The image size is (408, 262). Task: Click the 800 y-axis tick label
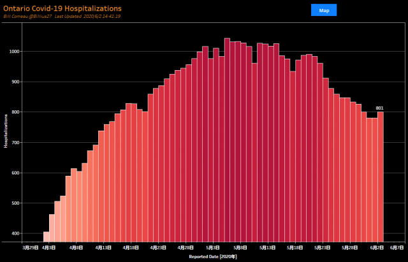coord(16,112)
